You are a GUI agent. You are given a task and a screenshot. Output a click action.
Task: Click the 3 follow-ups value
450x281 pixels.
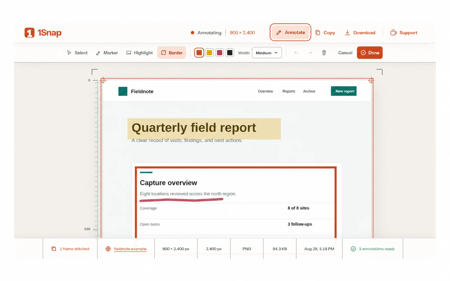coord(300,224)
